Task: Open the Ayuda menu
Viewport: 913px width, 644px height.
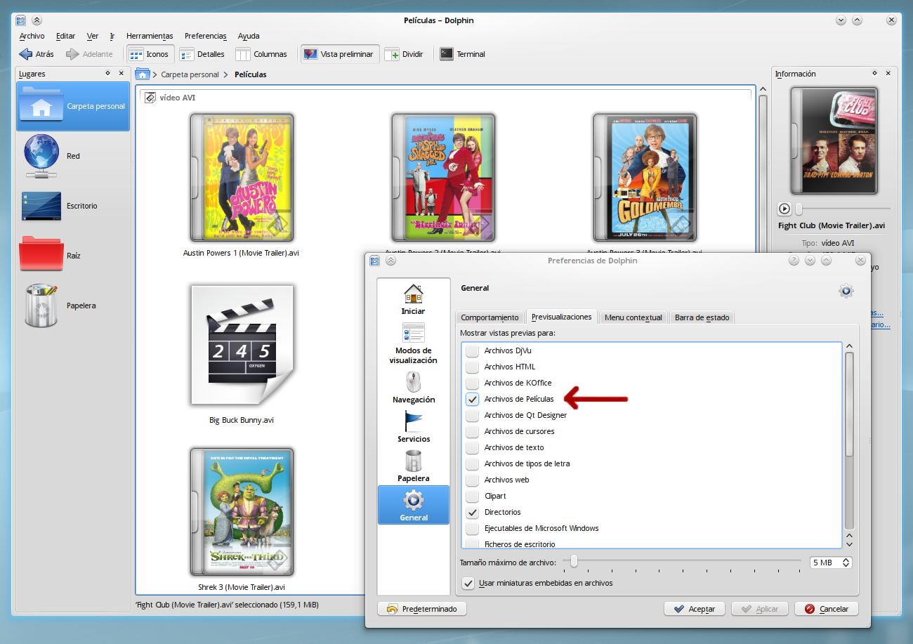Action: click(249, 36)
